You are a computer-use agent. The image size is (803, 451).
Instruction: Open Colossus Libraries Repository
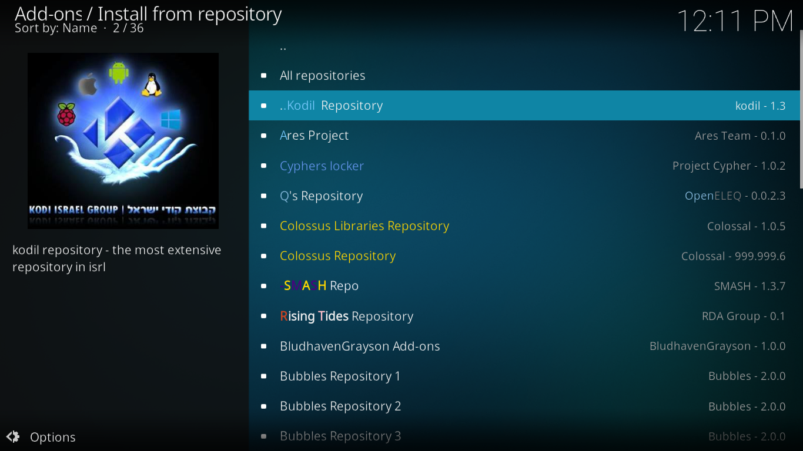364,225
